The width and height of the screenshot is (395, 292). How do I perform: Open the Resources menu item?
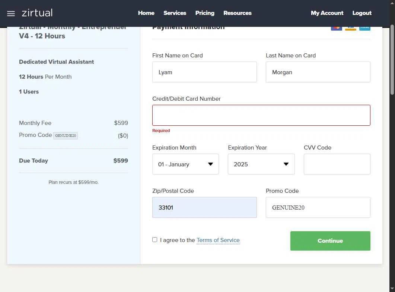[237, 13]
